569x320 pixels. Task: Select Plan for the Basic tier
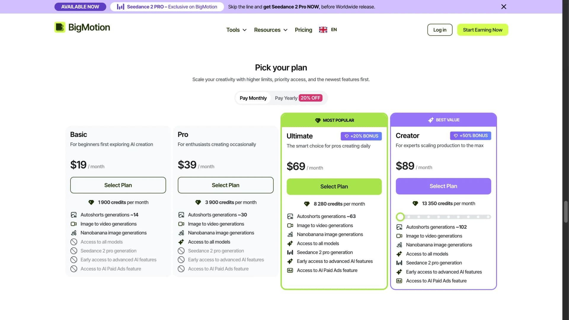118,185
